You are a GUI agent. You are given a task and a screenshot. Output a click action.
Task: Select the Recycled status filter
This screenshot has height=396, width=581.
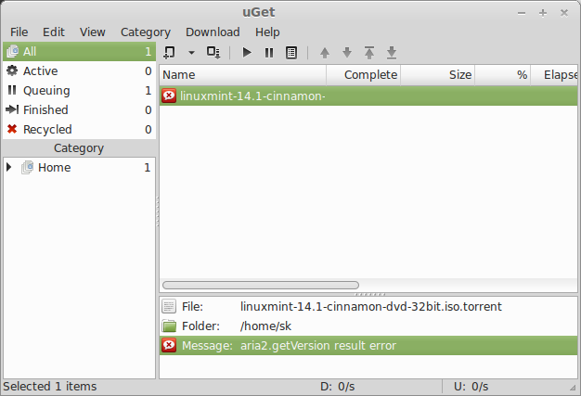tap(79, 130)
